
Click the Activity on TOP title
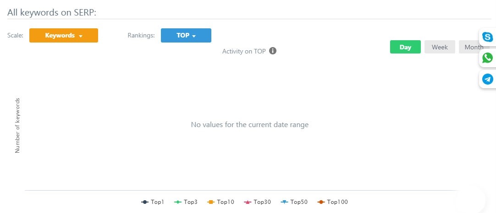coord(244,51)
